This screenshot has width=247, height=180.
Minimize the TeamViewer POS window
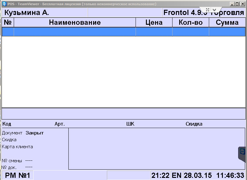click(233, 4)
